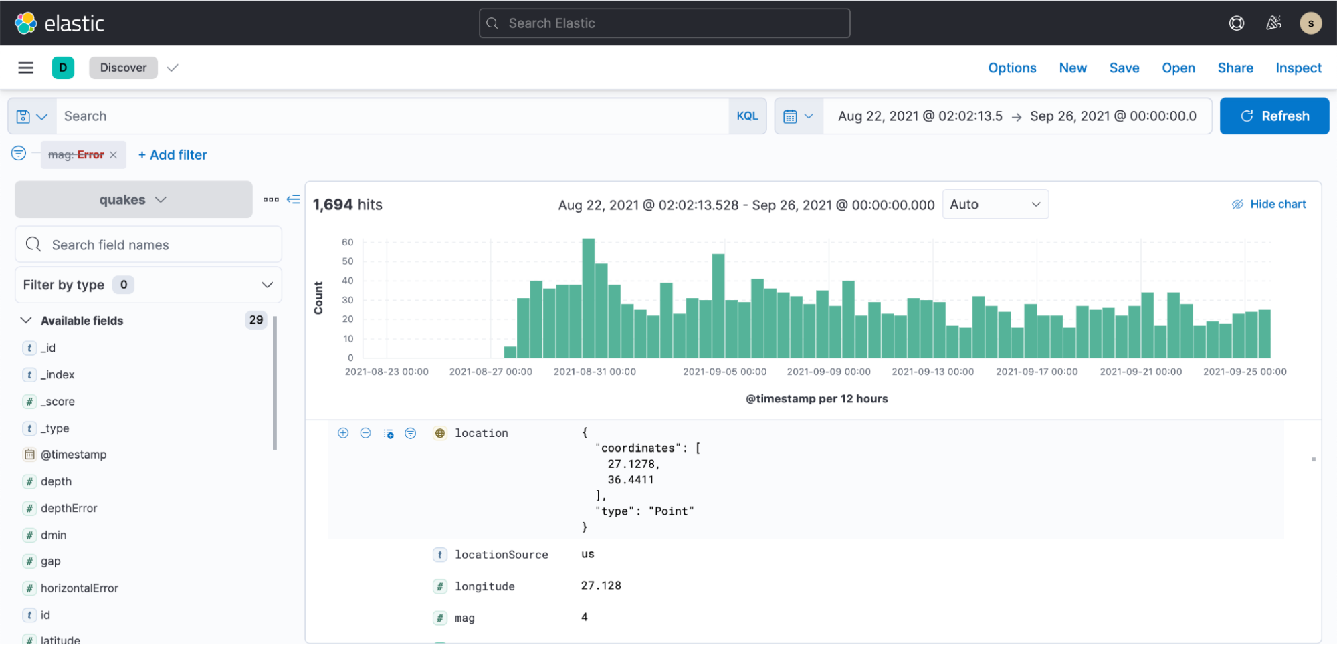Hide chart via eye icon
This screenshot has width=1337, height=645.
(1237, 204)
